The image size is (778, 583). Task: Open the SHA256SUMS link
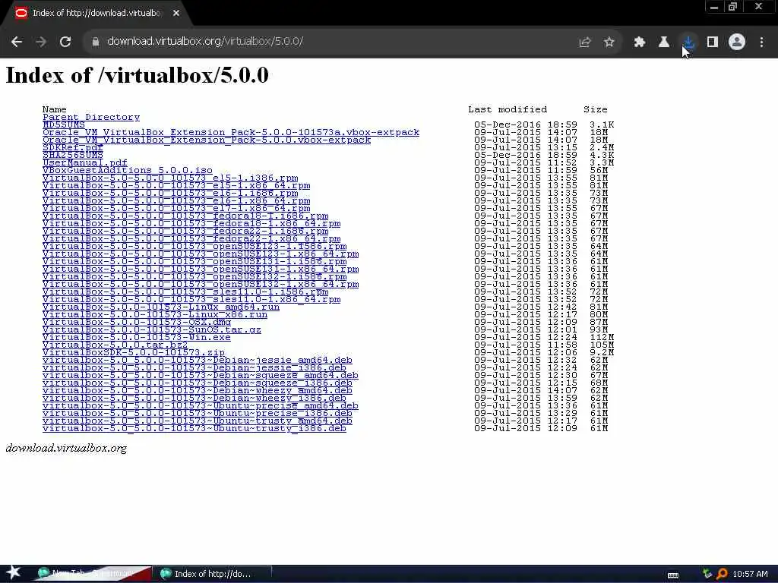click(73, 155)
